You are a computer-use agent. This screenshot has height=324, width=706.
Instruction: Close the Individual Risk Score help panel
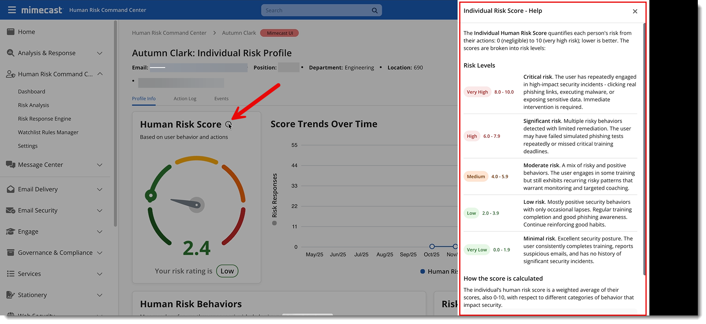(x=635, y=11)
